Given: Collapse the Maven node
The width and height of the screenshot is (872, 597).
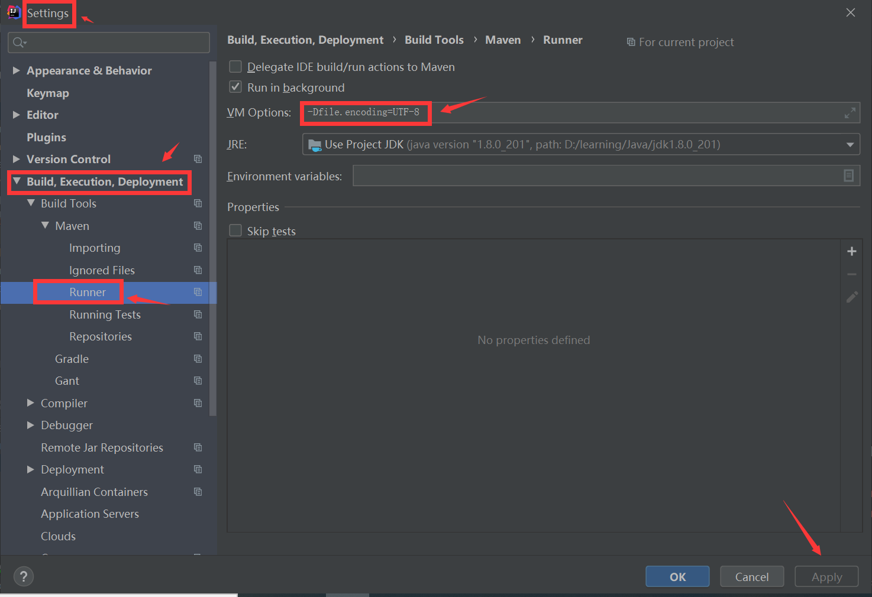Looking at the screenshot, I should click(x=45, y=226).
